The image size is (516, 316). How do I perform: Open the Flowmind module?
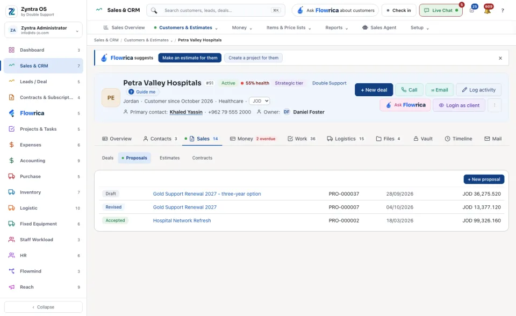tap(44, 271)
